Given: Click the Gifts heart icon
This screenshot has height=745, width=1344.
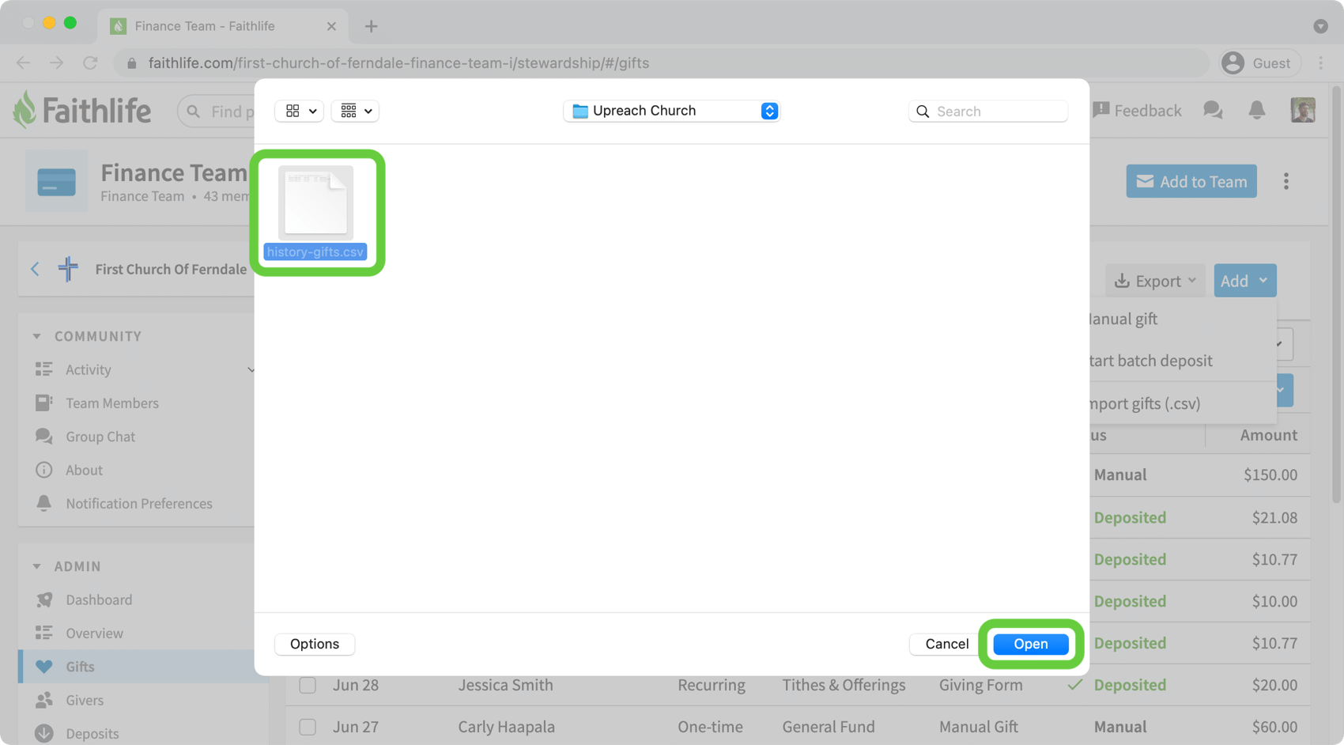Looking at the screenshot, I should click(x=44, y=667).
